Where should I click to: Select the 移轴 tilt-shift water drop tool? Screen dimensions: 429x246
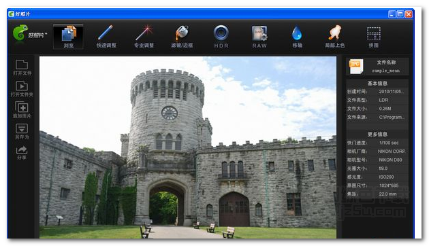(x=297, y=37)
